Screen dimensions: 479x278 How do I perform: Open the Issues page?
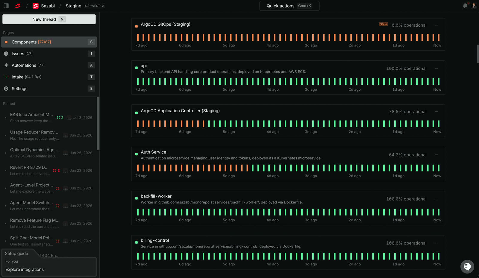[49, 54]
